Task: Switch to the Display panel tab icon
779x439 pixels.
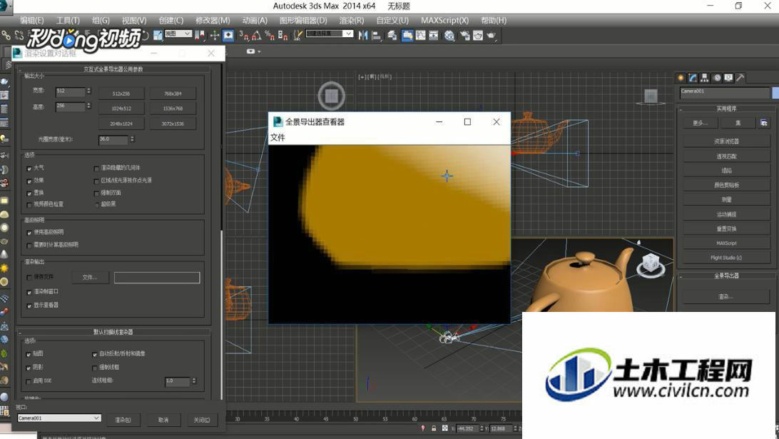Action: click(x=728, y=78)
